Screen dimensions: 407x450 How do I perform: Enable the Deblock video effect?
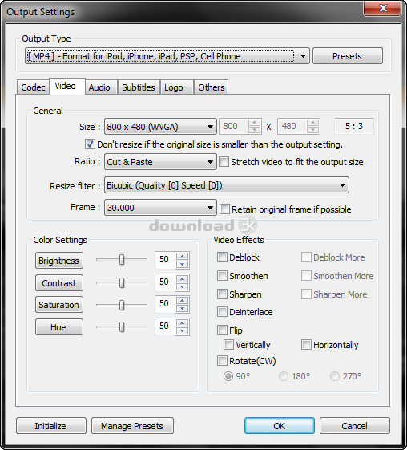tap(222, 257)
